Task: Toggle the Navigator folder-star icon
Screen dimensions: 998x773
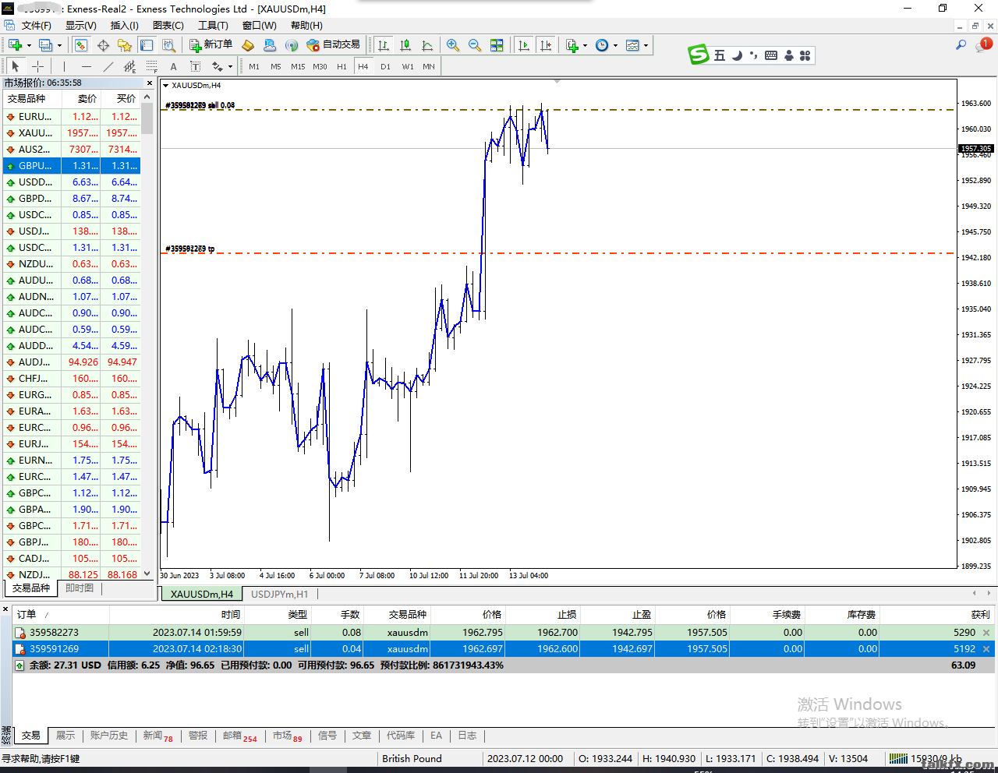Action: [125, 45]
